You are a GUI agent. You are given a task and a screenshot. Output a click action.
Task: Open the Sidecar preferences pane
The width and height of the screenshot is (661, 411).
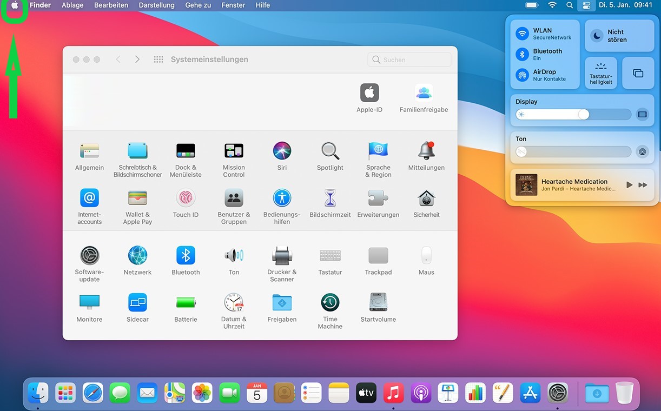click(x=137, y=302)
